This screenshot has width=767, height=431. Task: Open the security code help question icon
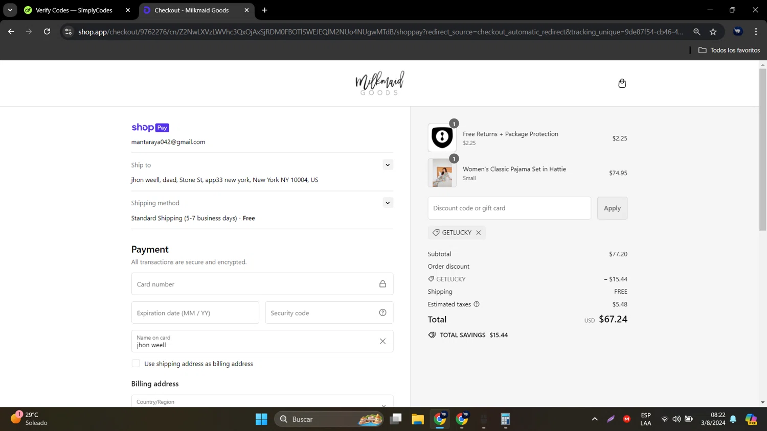point(382,313)
